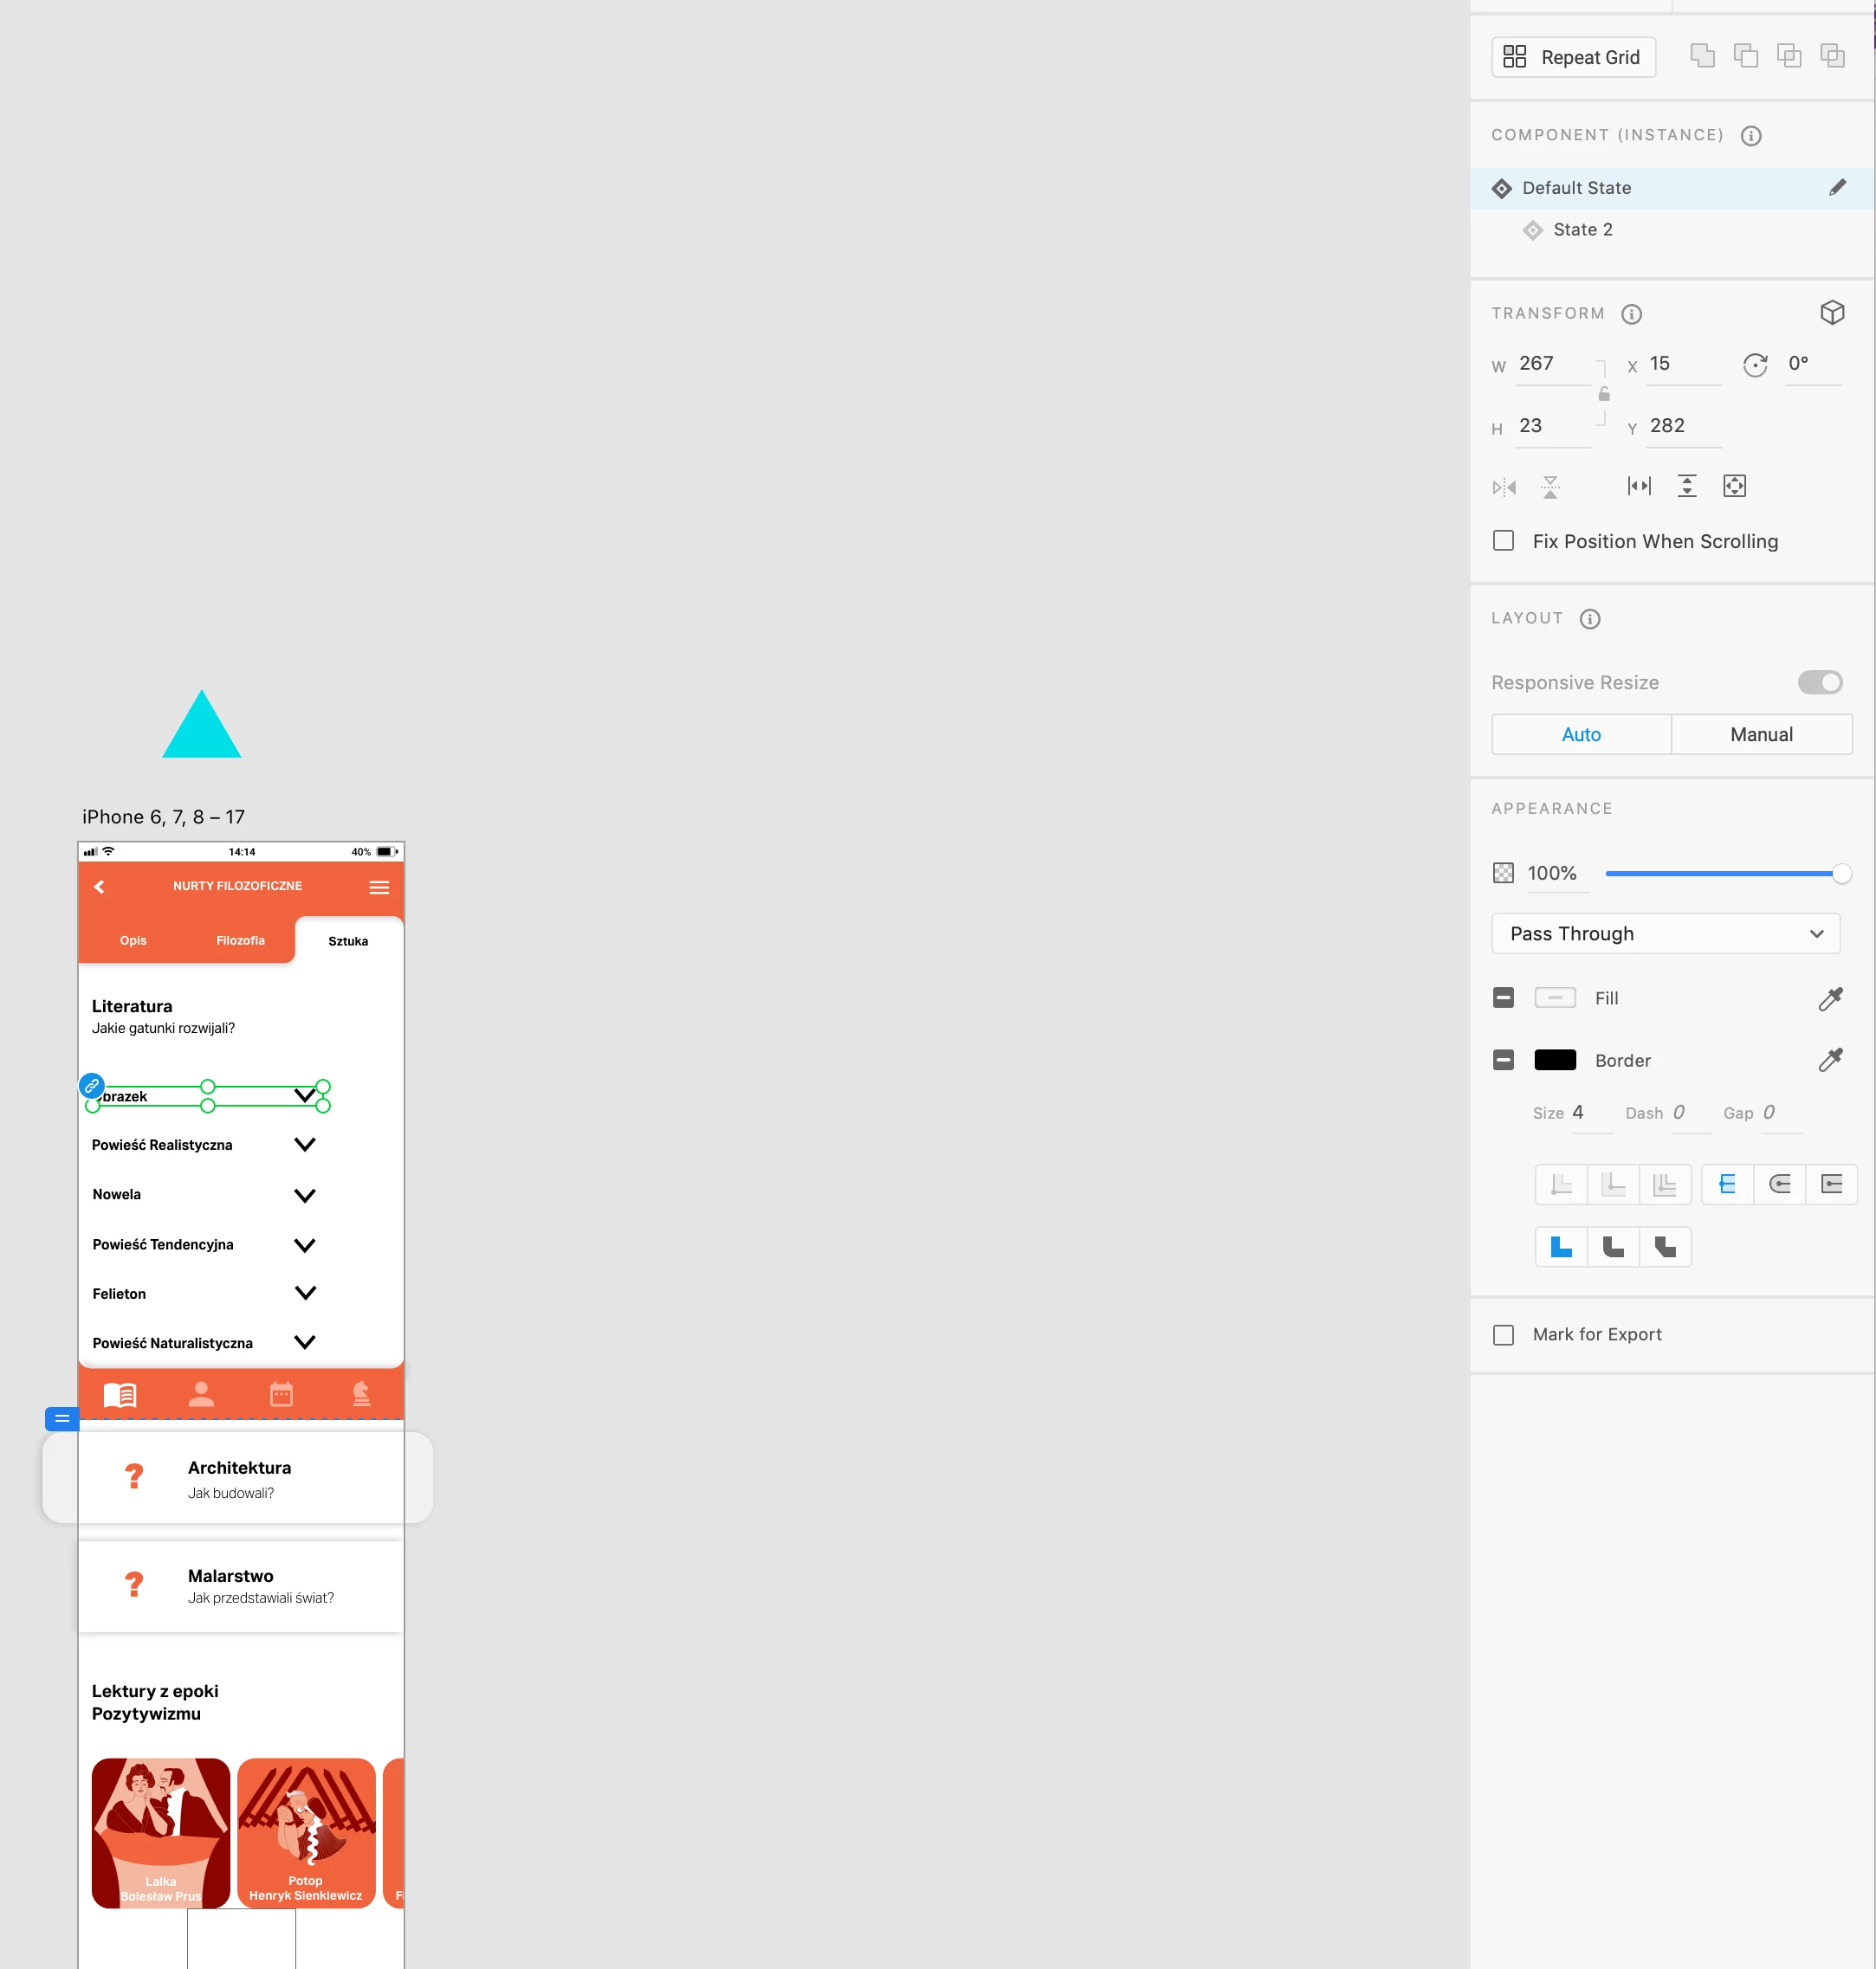The height and width of the screenshot is (1969, 1876).
Task: Enable Fix Position When Scrolling
Action: pos(1503,540)
